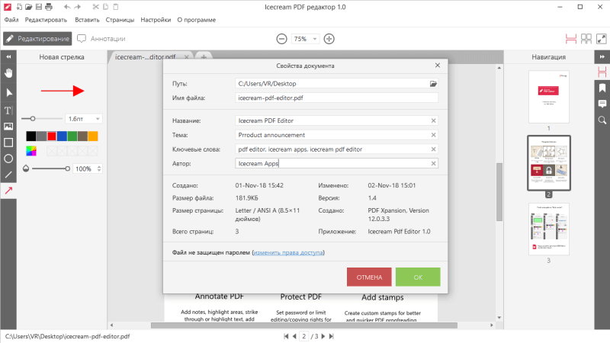
Task: Close the Свойства документа dialog
Action: (x=438, y=66)
